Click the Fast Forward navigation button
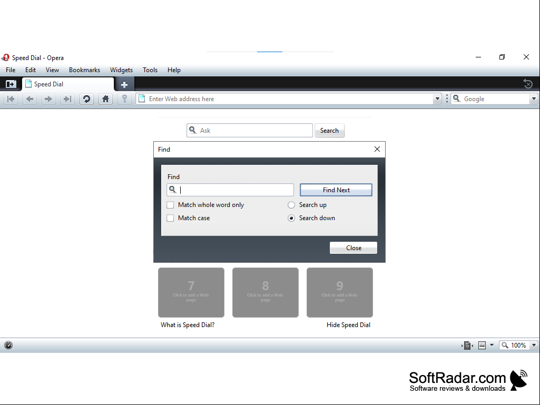 tap(67, 99)
